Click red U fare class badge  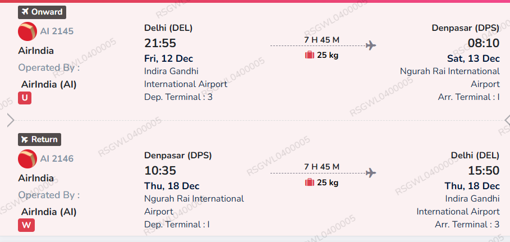[x=25, y=98]
